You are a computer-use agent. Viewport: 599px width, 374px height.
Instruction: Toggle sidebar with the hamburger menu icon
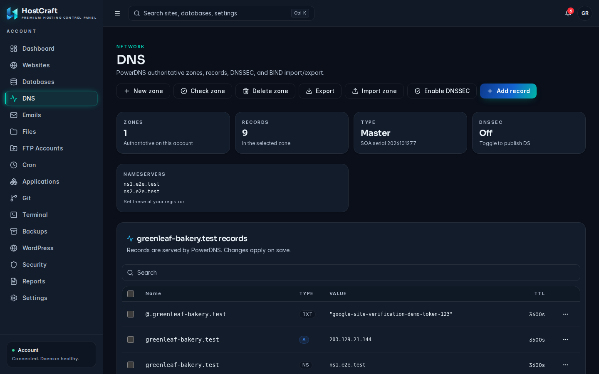tap(117, 13)
